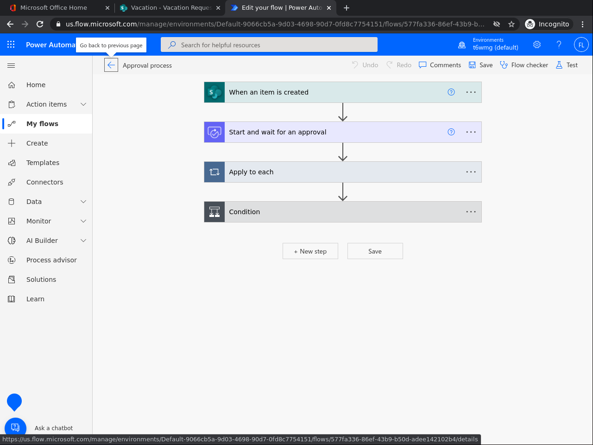The image size is (593, 445).
Task: Click the Power Automate brand title
Action: [x=50, y=45]
